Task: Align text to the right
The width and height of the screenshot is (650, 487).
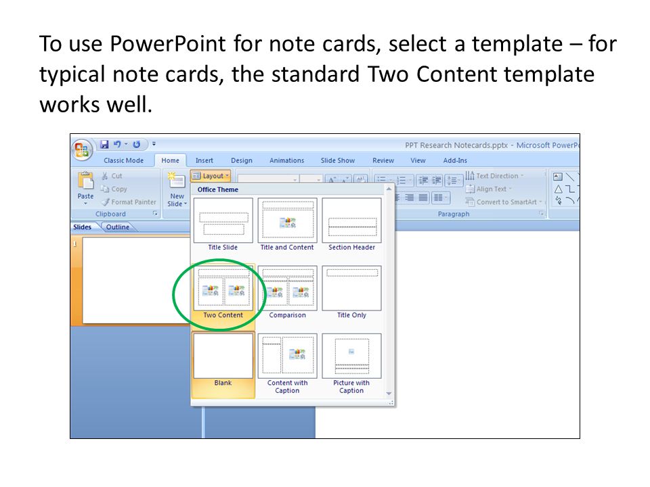Action: [x=409, y=198]
